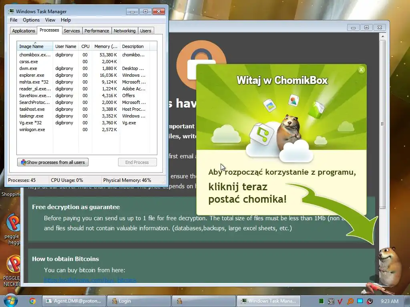Click the orange magnifier tray icon
This screenshot has height=307, width=410.
(350, 301)
